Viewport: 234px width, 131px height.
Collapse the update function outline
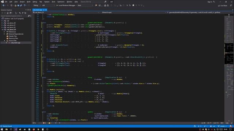click(42, 112)
